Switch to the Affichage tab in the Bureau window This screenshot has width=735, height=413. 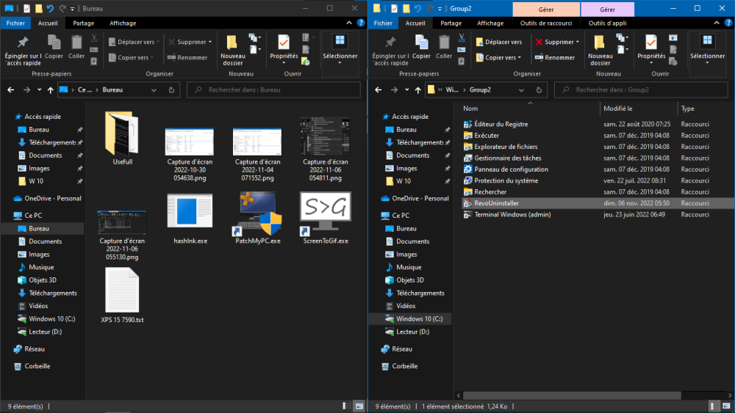click(x=123, y=23)
